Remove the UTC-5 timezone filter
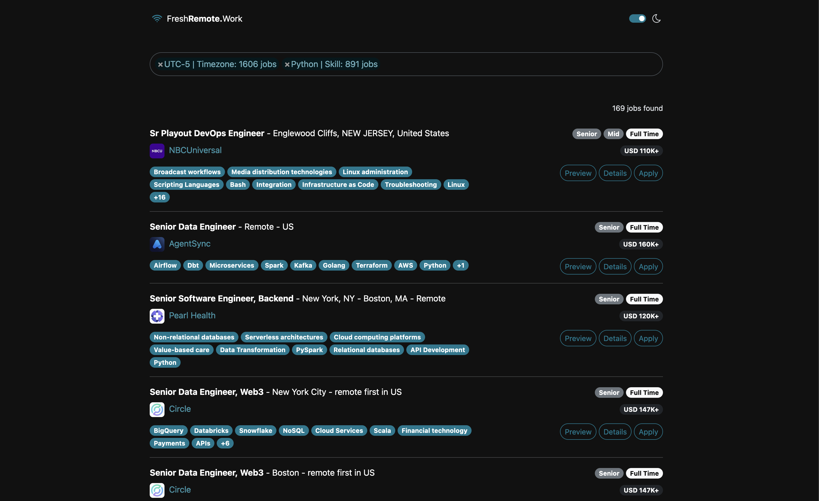Viewport: 819px width, 501px height. [160, 64]
